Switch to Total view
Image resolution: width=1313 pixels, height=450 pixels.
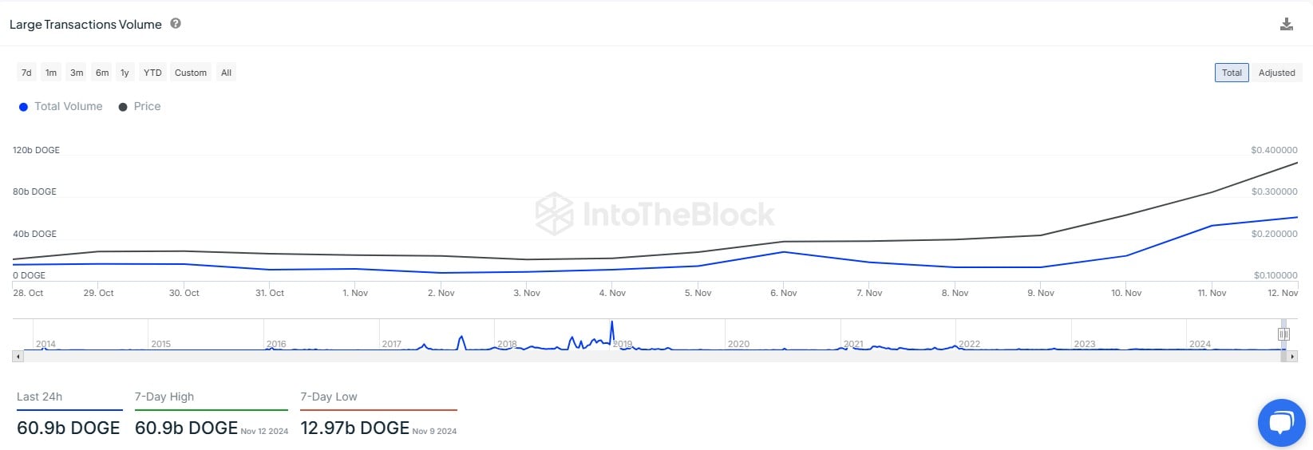click(x=1232, y=73)
